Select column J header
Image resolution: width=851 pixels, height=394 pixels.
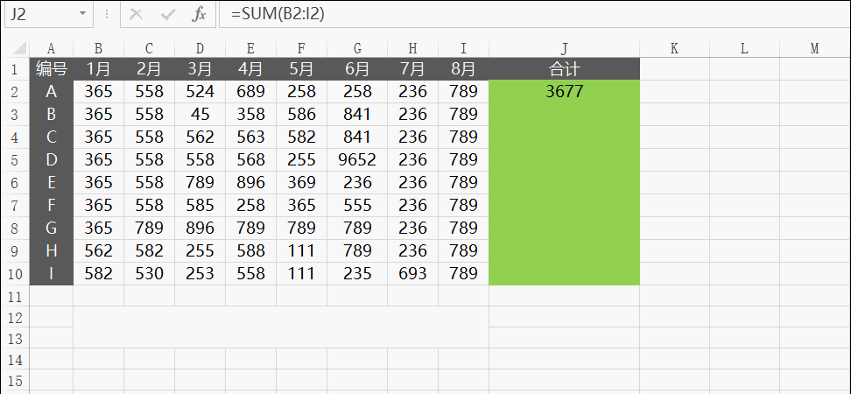click(x=565, y=49)
